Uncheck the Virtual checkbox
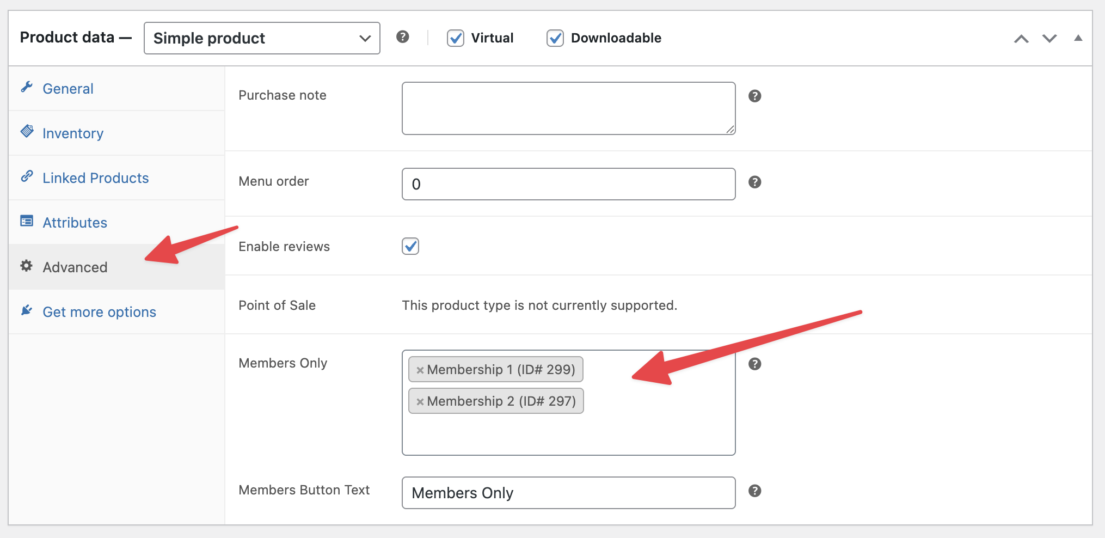Viewport: 1105px width, 538px height. click(x=455, y=38)
